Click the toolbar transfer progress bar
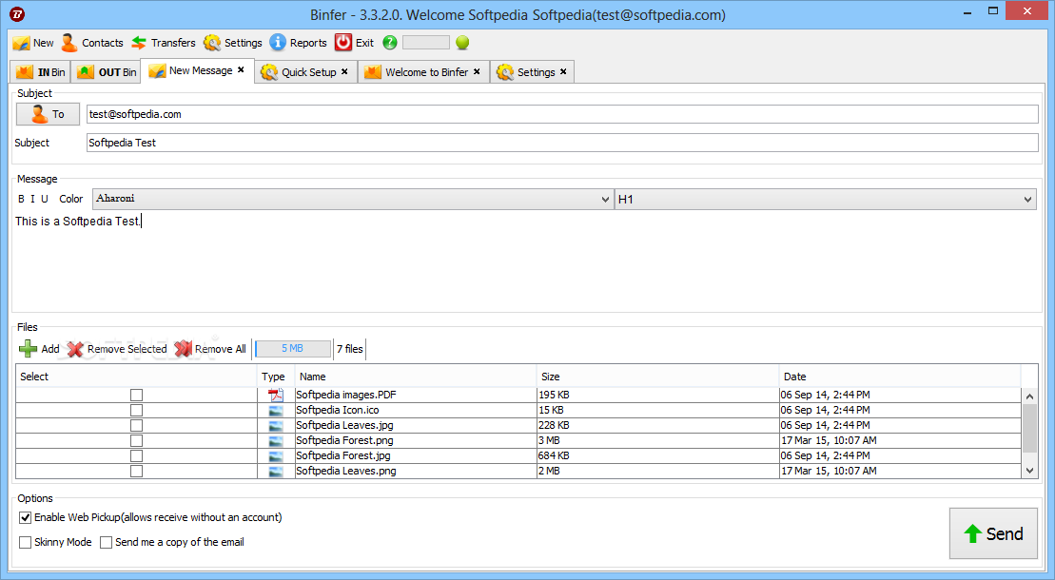 point(426,43)
